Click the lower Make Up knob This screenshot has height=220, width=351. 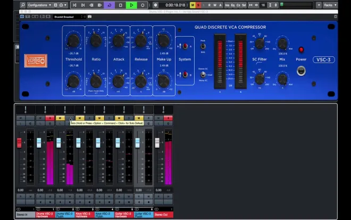coord(164,81)
